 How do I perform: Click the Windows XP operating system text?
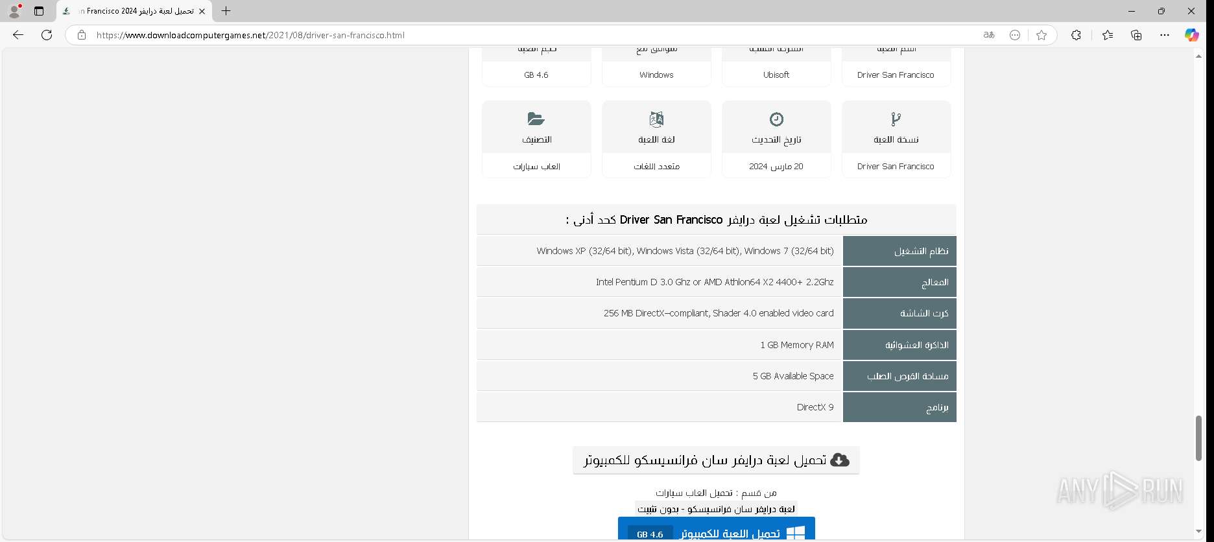click(685, 251)
